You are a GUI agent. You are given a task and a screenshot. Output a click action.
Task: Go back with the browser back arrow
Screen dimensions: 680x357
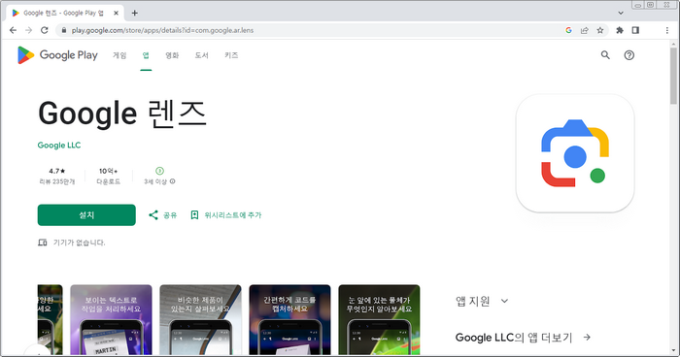[x=13, y=30]
